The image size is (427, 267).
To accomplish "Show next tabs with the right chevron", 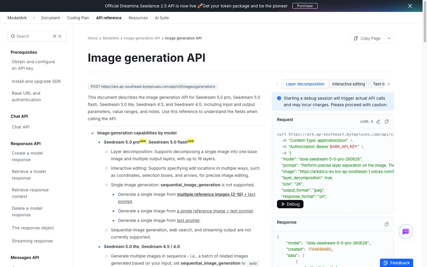I will click(x=389, y=84).
